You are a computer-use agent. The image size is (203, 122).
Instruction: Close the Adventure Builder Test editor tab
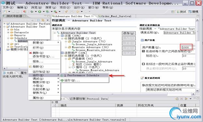point(92,16)
